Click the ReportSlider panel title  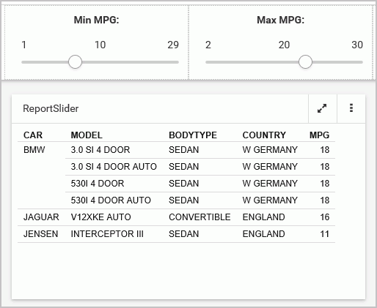point(51,108)
